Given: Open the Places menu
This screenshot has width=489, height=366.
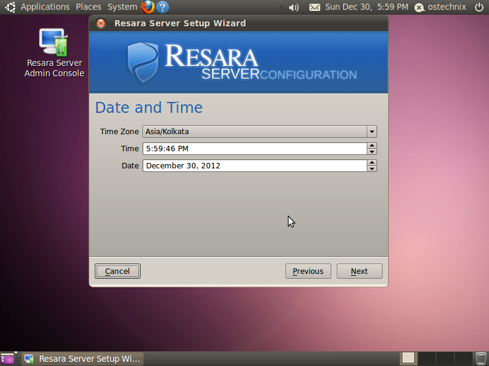Looking at the screenshot, I should pos(89,7).
